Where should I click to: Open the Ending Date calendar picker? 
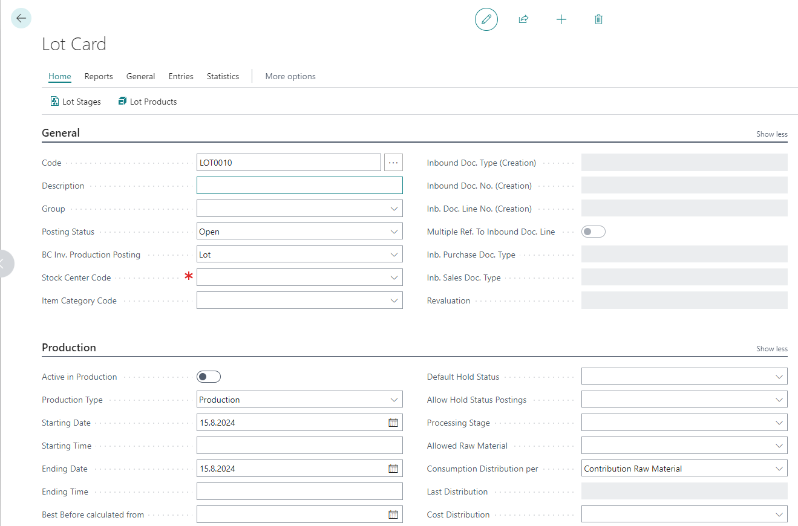coord(393,469)
